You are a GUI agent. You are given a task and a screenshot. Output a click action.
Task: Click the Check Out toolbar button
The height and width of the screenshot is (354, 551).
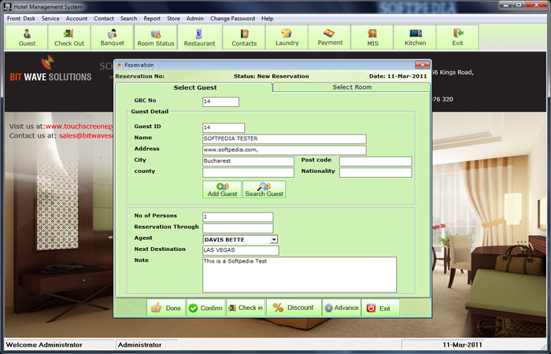[69, 37]
